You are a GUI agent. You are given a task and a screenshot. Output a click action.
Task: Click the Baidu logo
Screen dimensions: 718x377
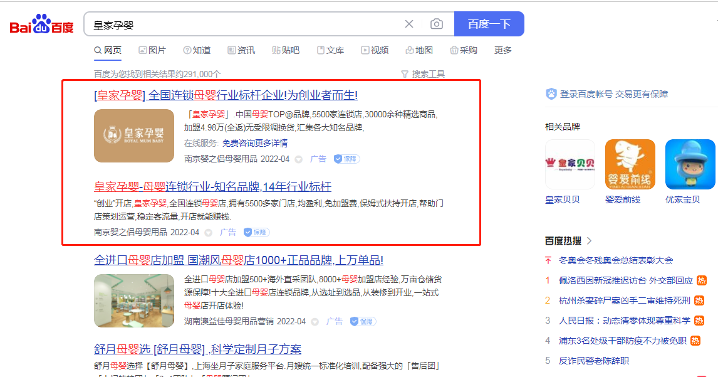pyautogui.click(x=41, y=24)
